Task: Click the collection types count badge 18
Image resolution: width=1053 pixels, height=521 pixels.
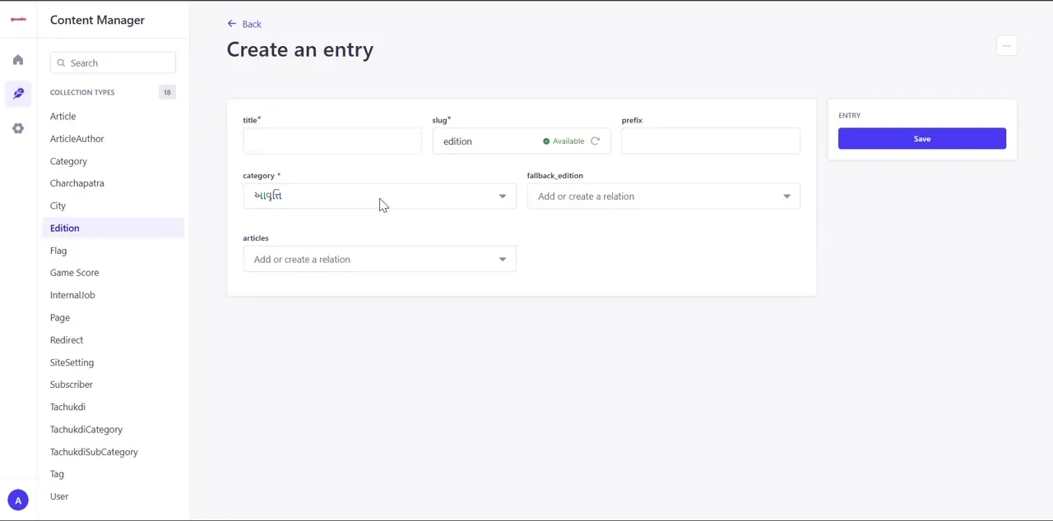Action: point(167,93)
